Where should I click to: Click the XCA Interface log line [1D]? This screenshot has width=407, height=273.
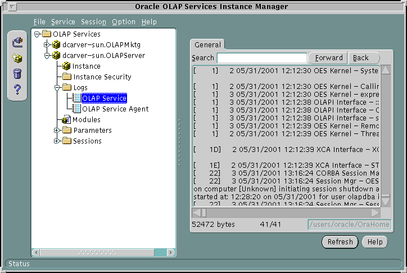[x=286, y=150]
